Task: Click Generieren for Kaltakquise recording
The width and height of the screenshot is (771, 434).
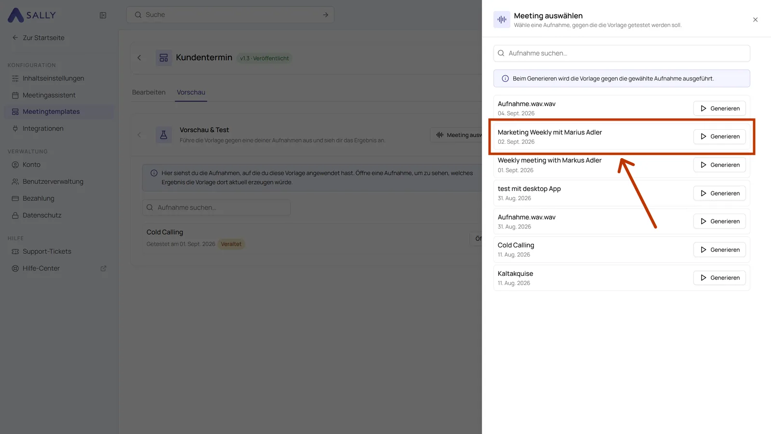Action: [x=719, y=278]
